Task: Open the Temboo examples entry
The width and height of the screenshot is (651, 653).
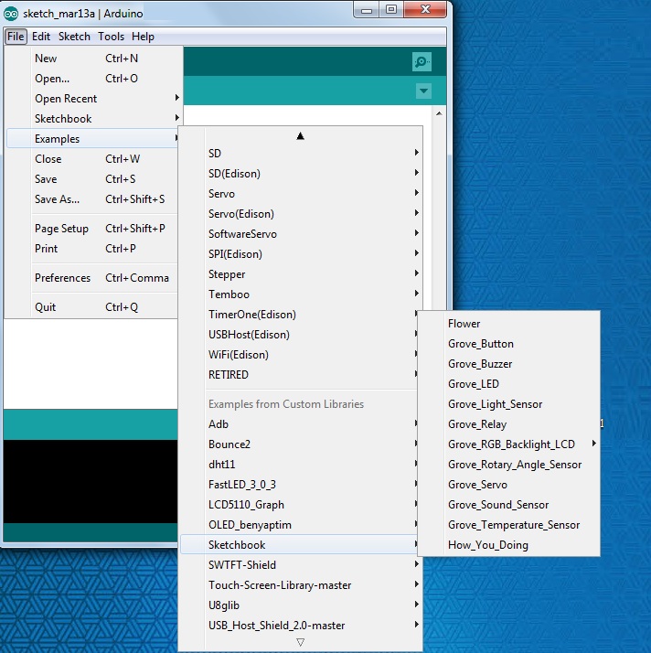Action: click(x=301, y=294)
